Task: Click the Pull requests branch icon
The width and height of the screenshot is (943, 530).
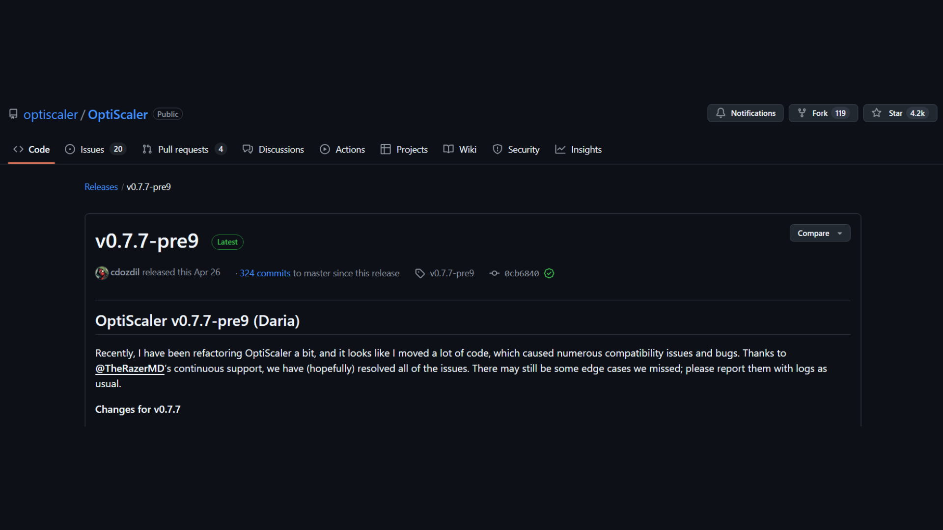Action: point(147,149)
